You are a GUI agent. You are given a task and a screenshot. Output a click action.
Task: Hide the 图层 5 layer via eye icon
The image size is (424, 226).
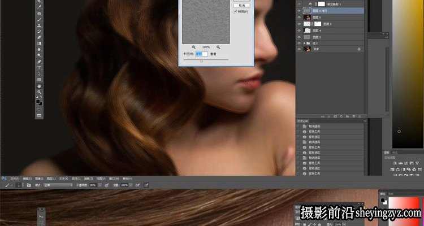tap(299, 24)
